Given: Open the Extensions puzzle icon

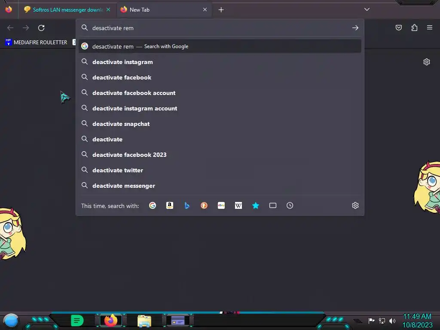Looking at the screenshot, I should (414, 27).
